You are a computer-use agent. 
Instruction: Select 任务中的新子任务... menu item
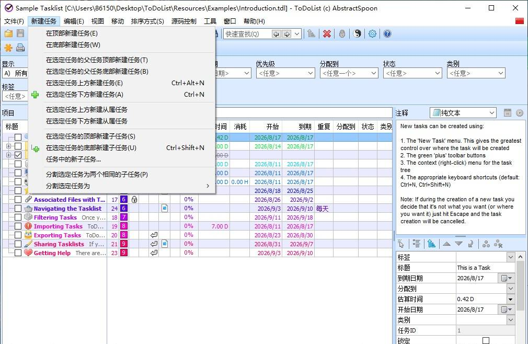(x=122, y=159)
